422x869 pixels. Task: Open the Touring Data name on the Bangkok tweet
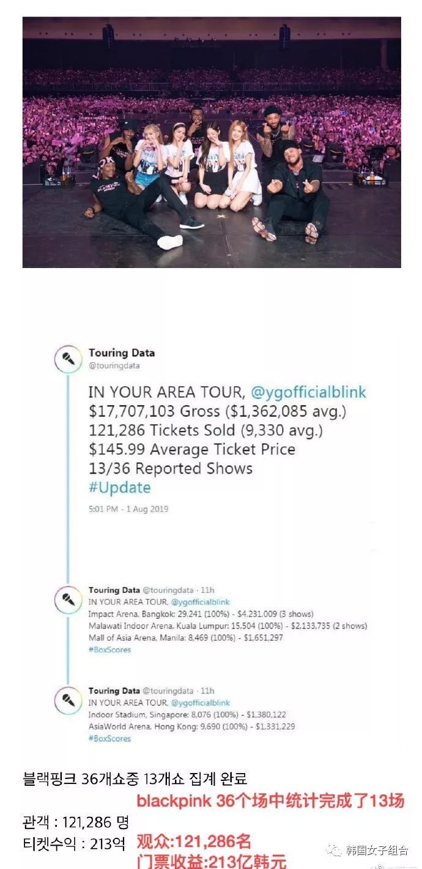[x=114, y=590]
